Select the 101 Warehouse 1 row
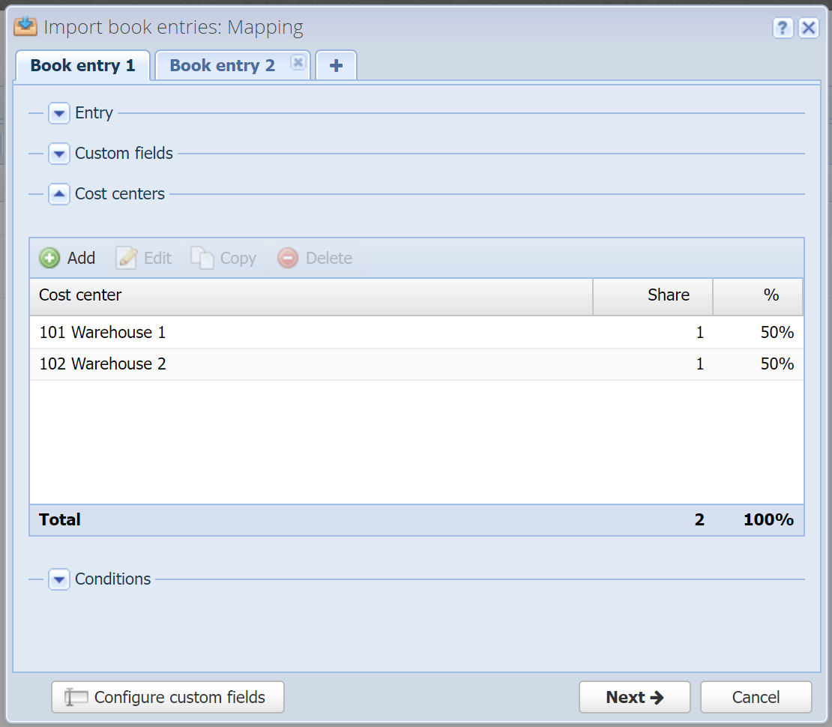Screen dimensions: 832x727 (x=417, y=333)
